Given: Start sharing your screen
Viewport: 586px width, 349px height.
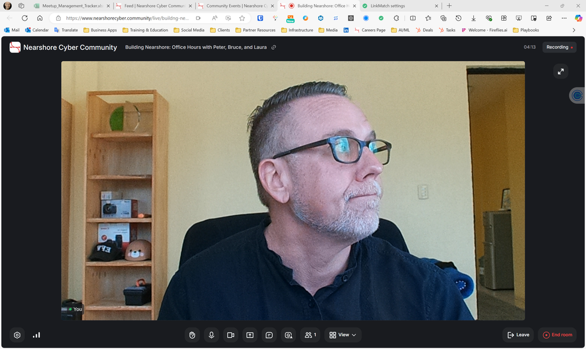Looking at the screenshot, I should pos(250,335).
